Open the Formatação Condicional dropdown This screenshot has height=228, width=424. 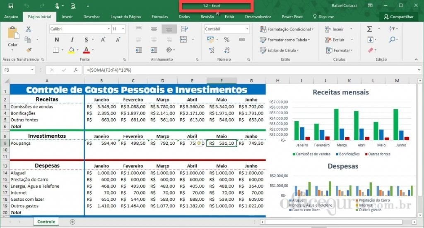tap(287, 29)
